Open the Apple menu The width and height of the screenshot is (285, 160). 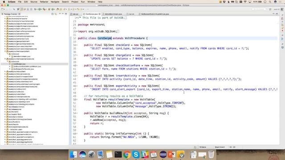tap(4, 2)
